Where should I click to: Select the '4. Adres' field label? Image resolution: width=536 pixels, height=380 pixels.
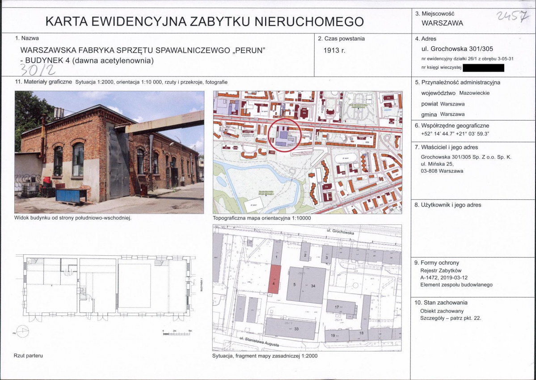(426, 38)
